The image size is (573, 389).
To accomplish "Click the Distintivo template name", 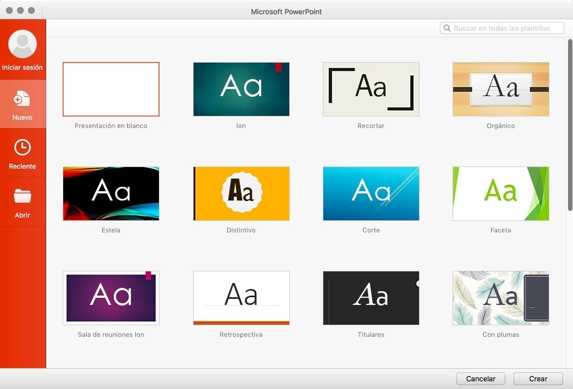I will pos(241,230).
